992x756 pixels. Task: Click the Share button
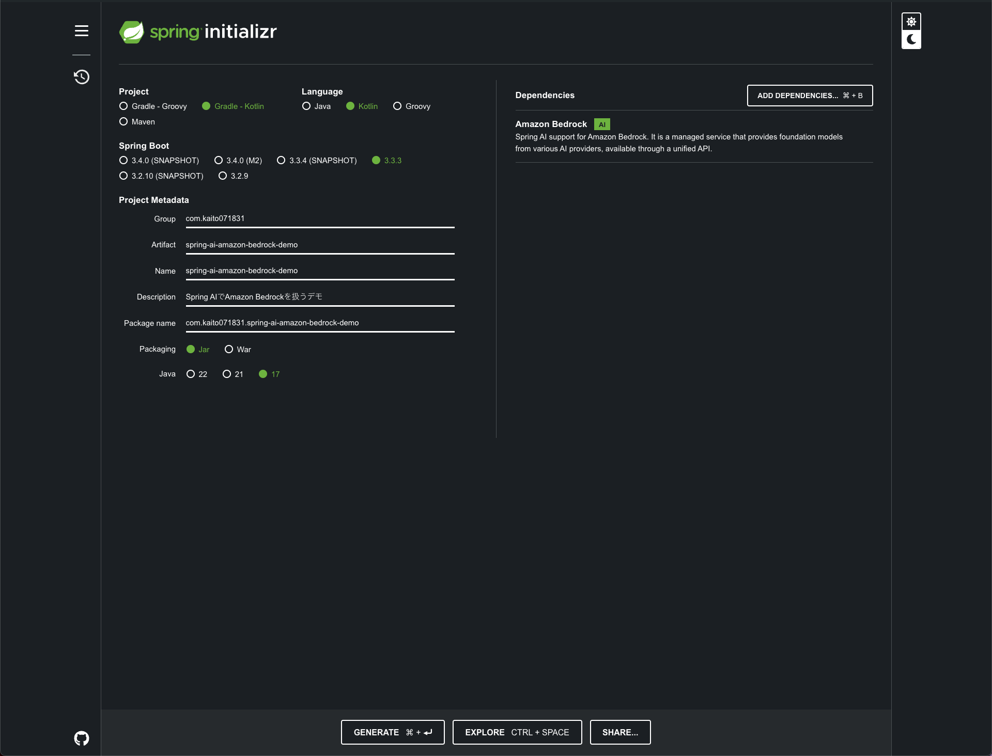tap(620, 732)
